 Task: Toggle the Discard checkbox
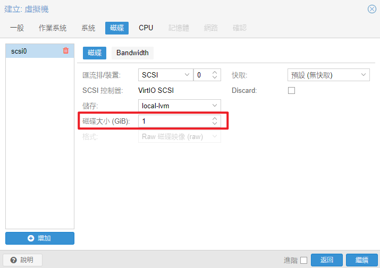pyautogui.click(x=291, y=91)
